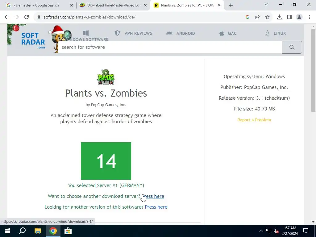Click Publisher: PopCap Games, Inc. text

[254, 87]
